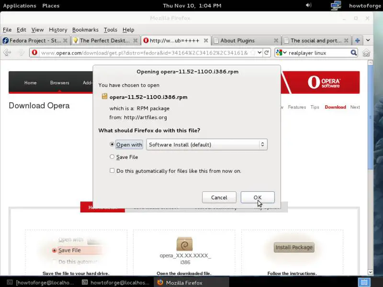This screenshot has height=287, width=383.
Task: Open the howtoforge user menu
Action: pos(365,6)
